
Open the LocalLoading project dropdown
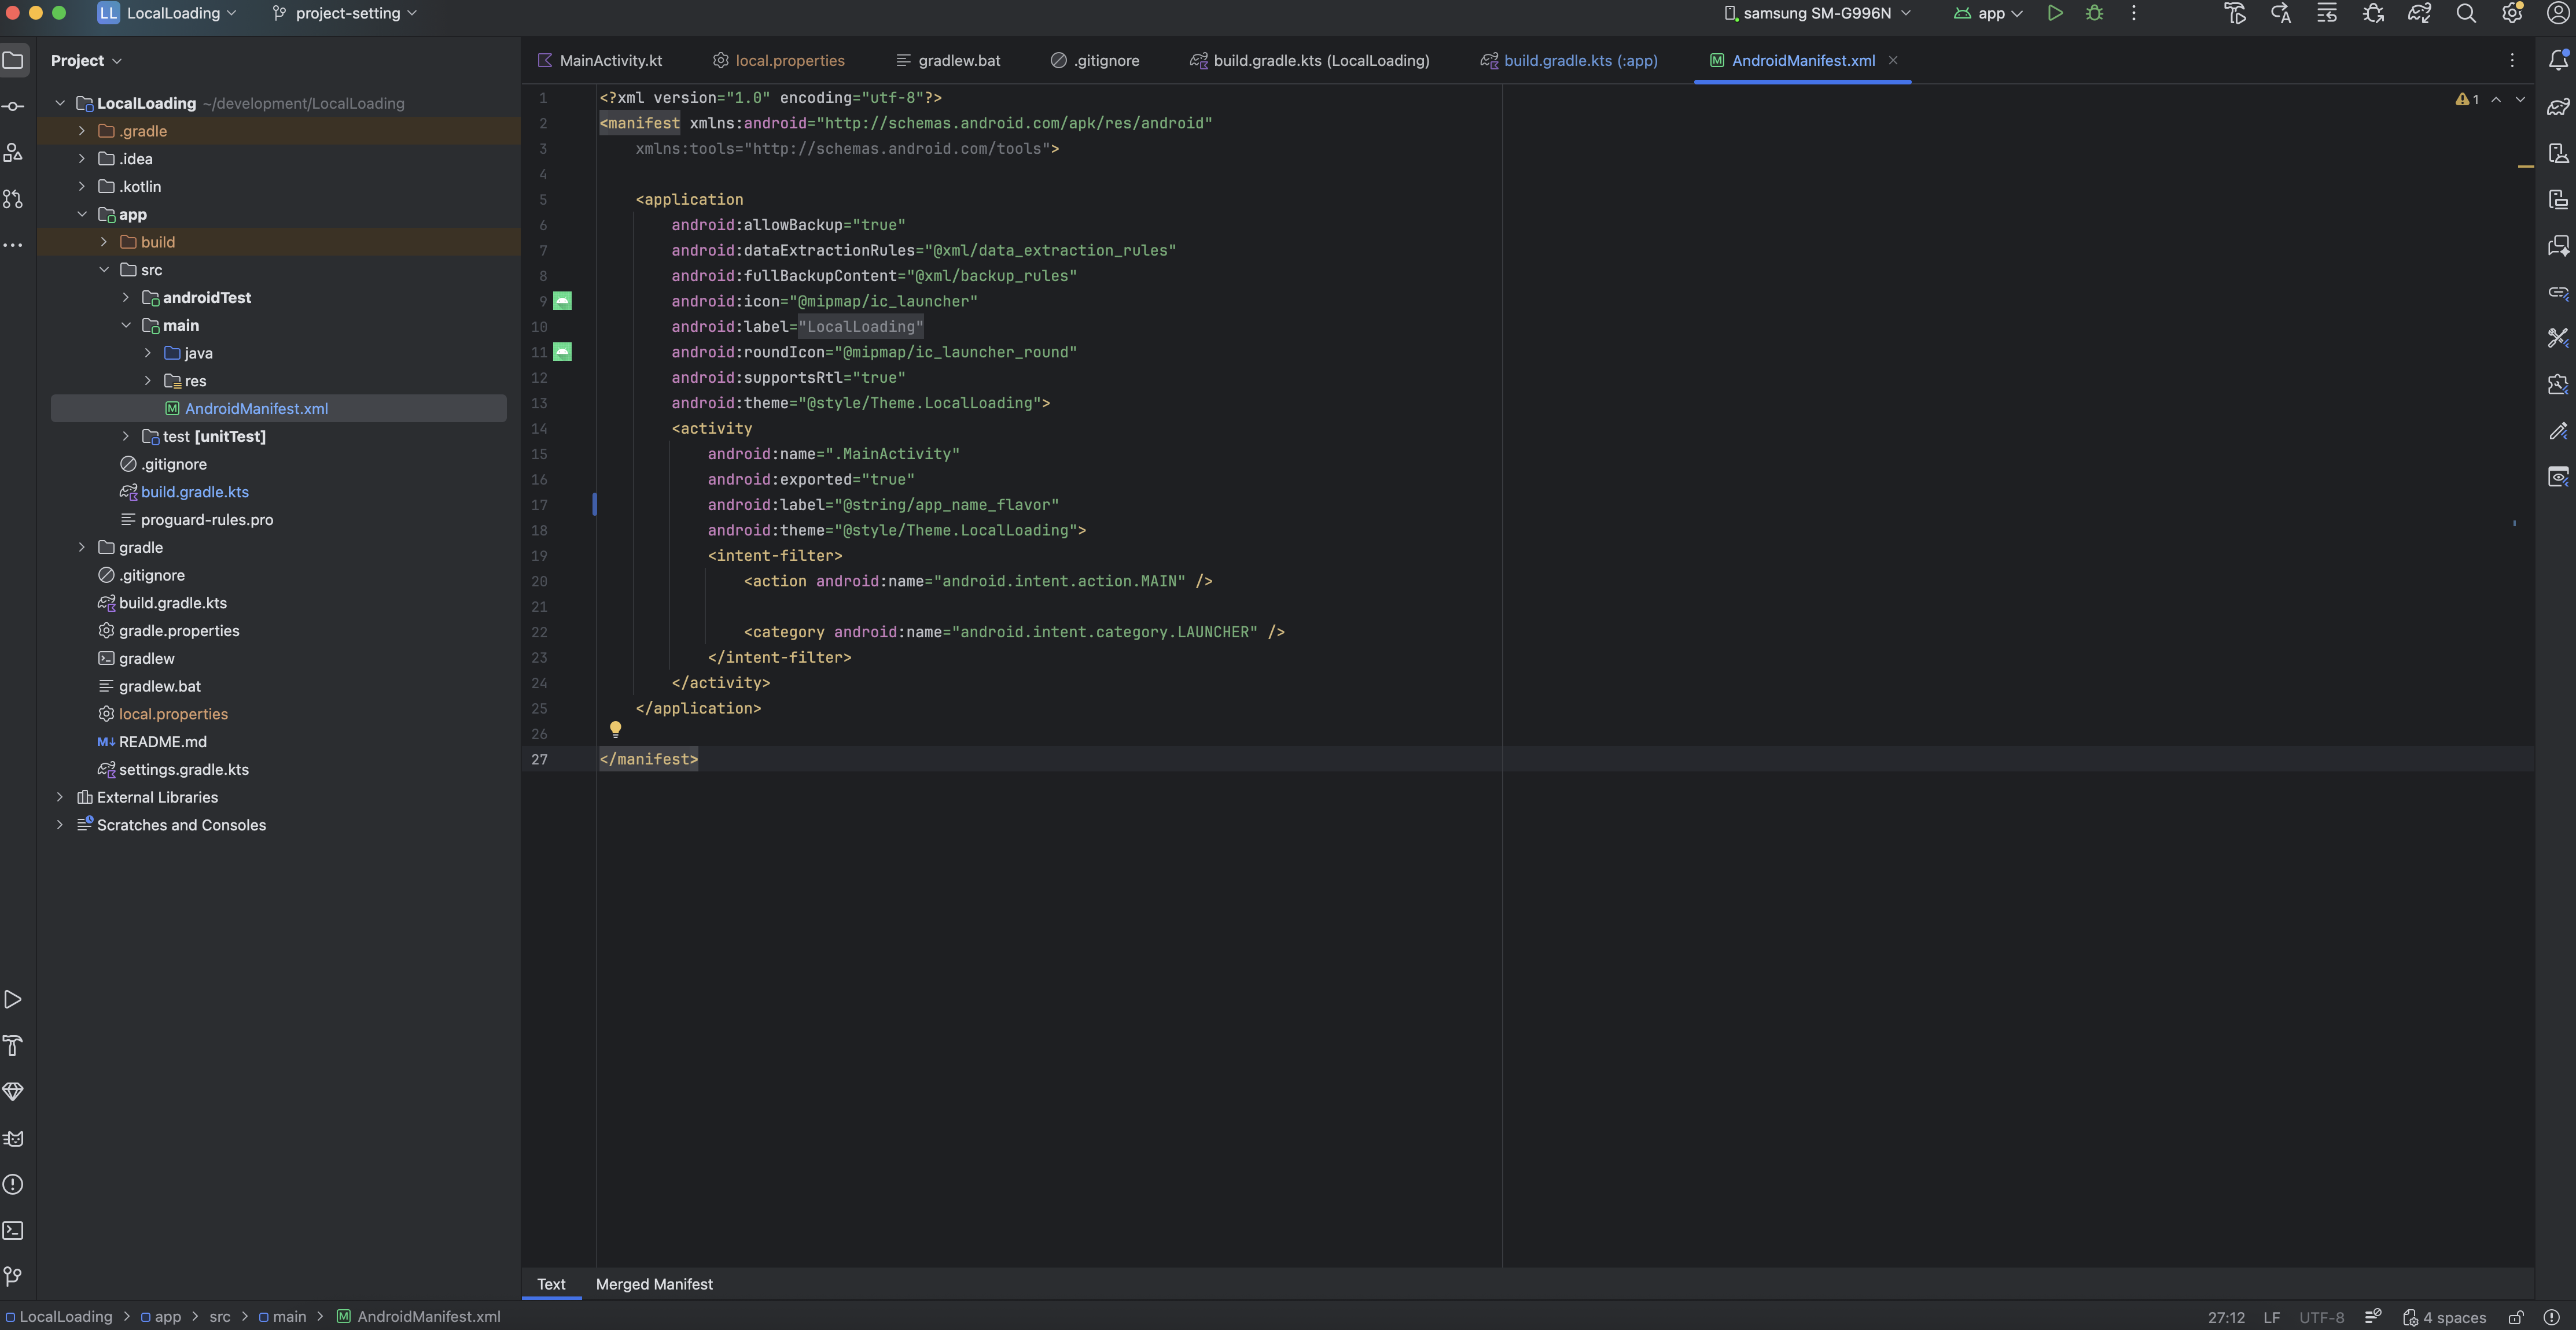click(x=168, y=13)
